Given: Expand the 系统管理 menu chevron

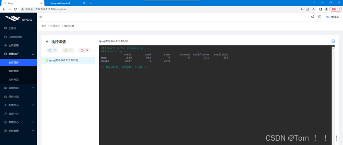Looking at the screenshot, I should [x=33, y=131].
